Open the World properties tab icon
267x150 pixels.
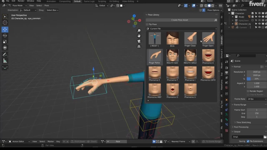click(226, 87)
